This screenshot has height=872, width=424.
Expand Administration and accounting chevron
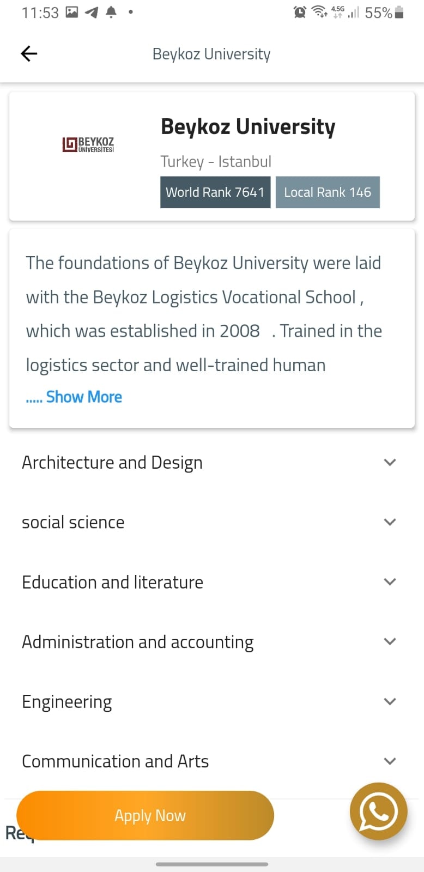390,641
